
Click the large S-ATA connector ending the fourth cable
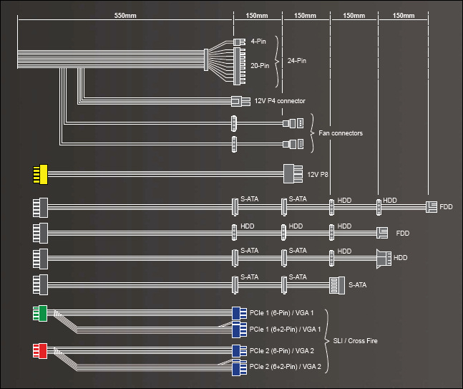336,284
